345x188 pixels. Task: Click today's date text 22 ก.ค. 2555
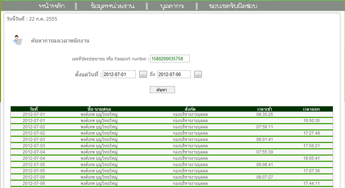tap(43, 19)
